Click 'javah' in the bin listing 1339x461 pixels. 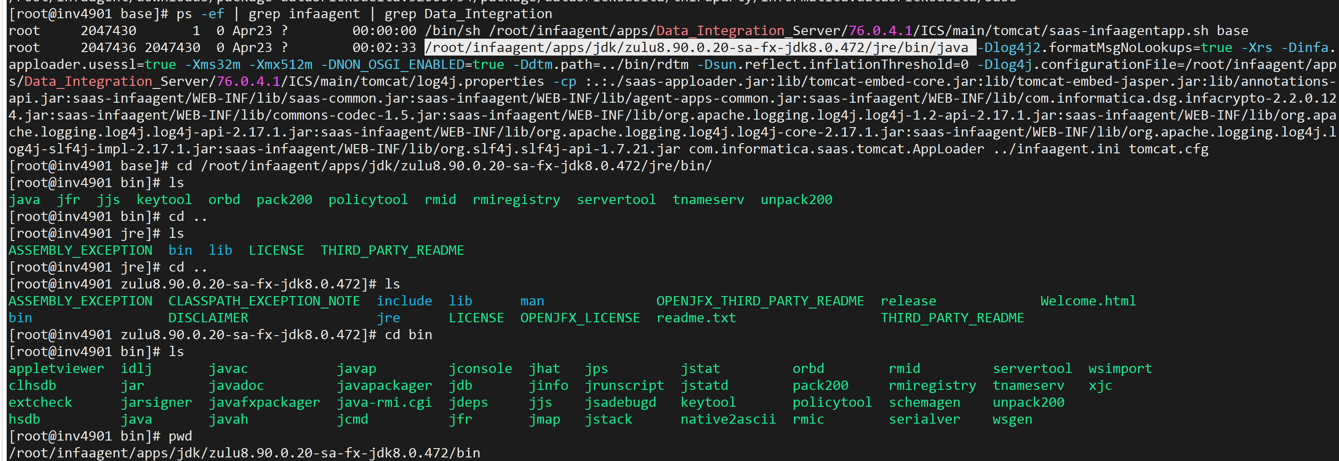tap(228, 419)
